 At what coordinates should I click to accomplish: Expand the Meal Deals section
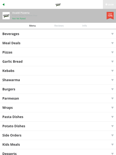click(x=58, y=43)
